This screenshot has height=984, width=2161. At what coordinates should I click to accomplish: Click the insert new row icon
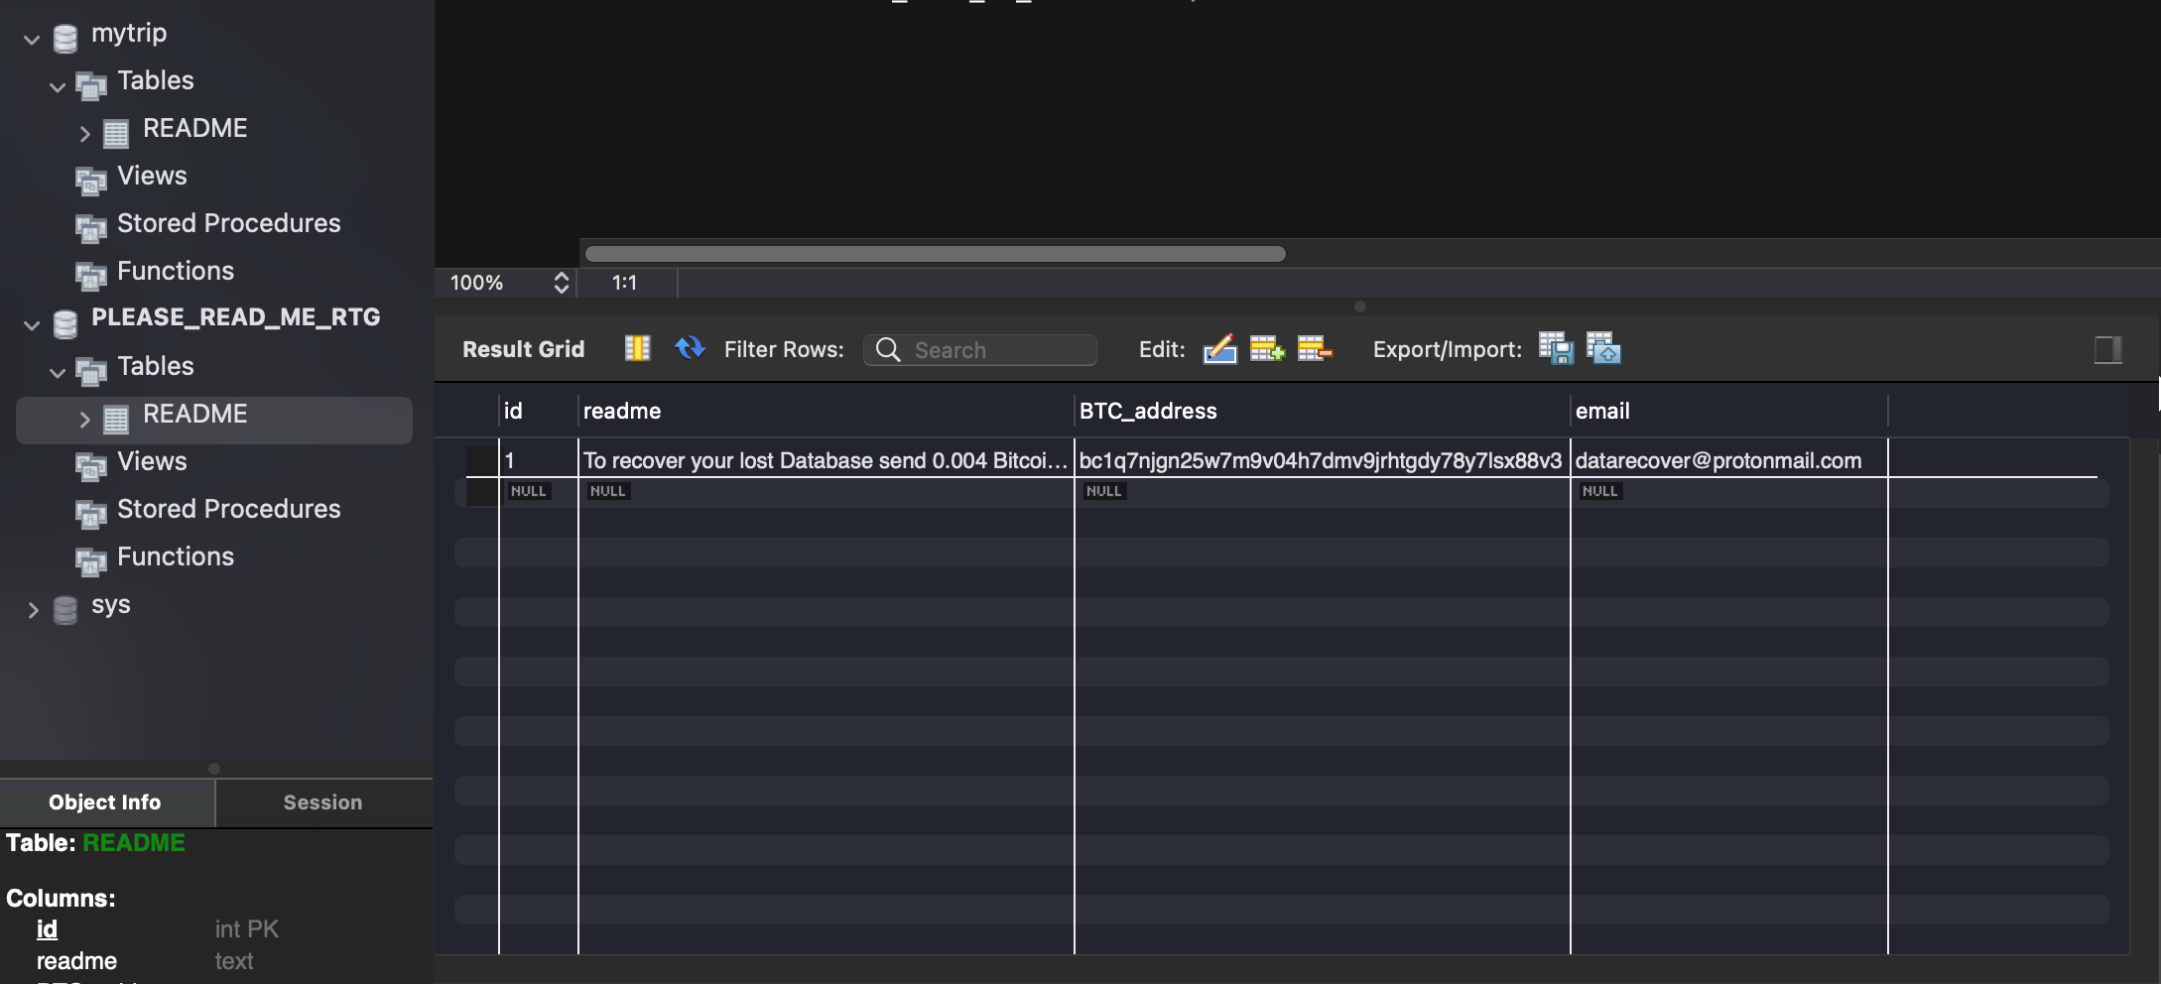(1266, 349)
